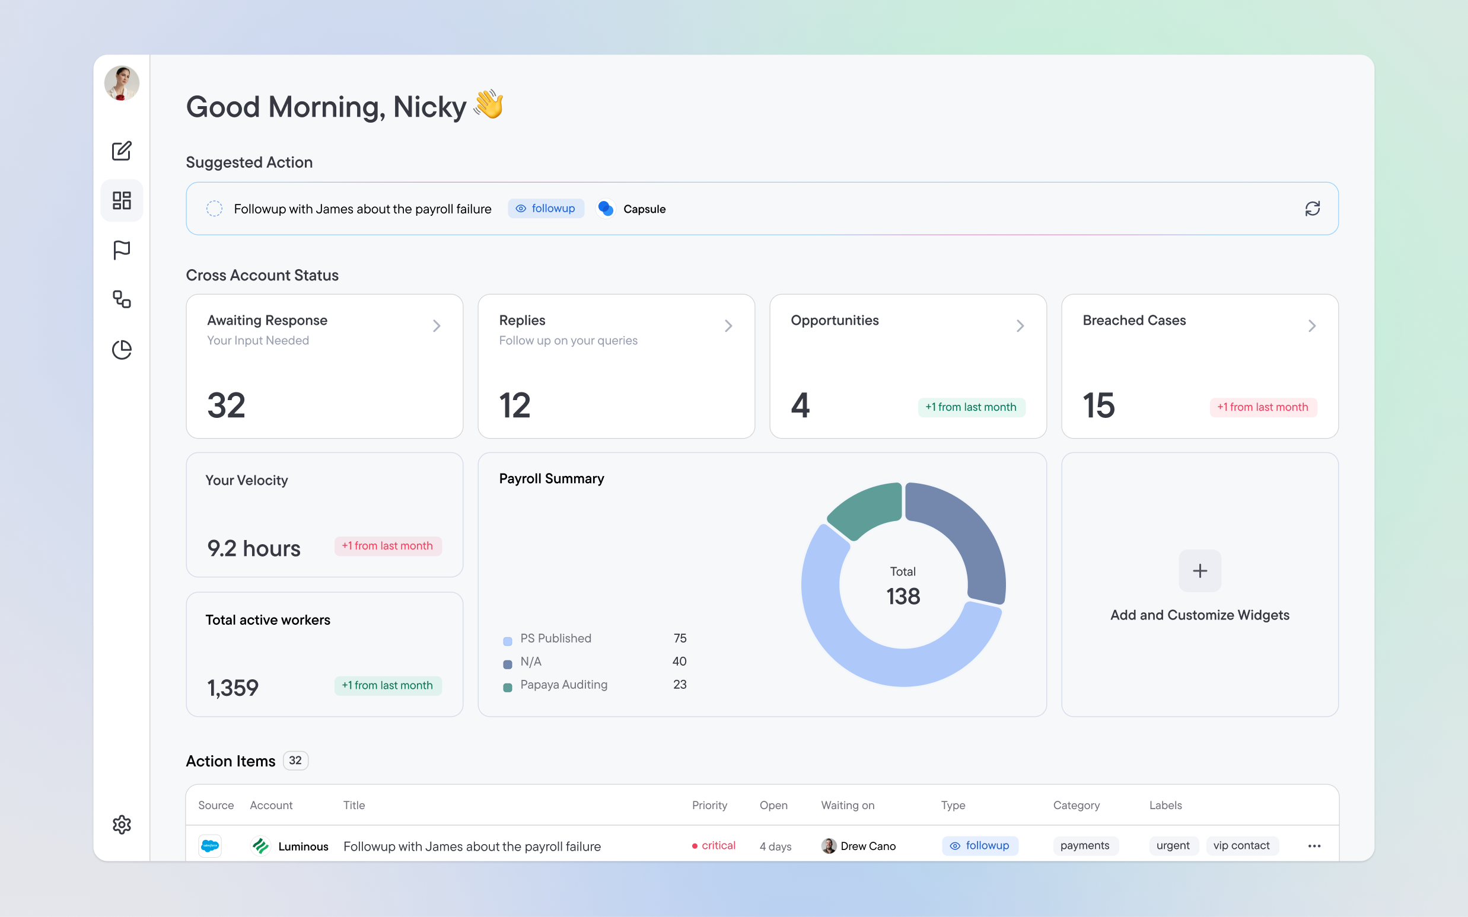Click the followup type badge in Luminous row

click(979, 845)
